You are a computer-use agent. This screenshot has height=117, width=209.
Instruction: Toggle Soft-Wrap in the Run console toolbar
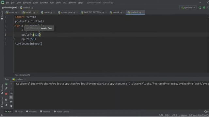tap(11, 93)
